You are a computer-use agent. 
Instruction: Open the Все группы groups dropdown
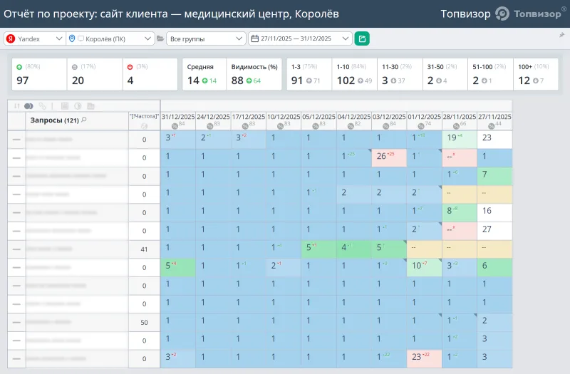[206, 38]
